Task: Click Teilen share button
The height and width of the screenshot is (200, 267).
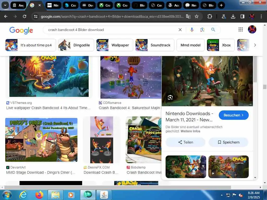Action: [x=186, y=142]
